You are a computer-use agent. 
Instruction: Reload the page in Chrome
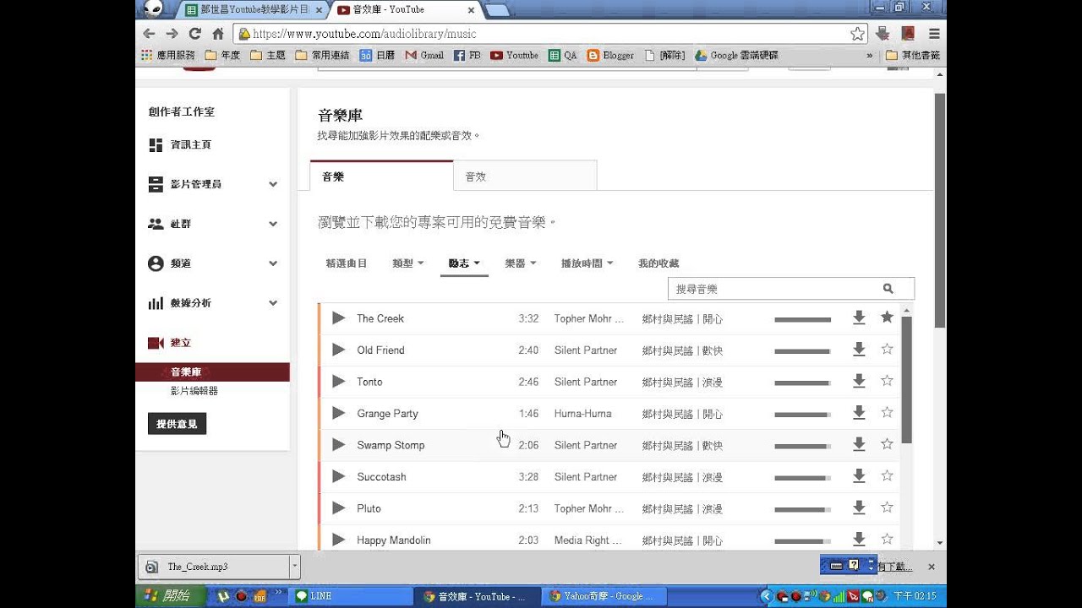(x=195, y=34)
